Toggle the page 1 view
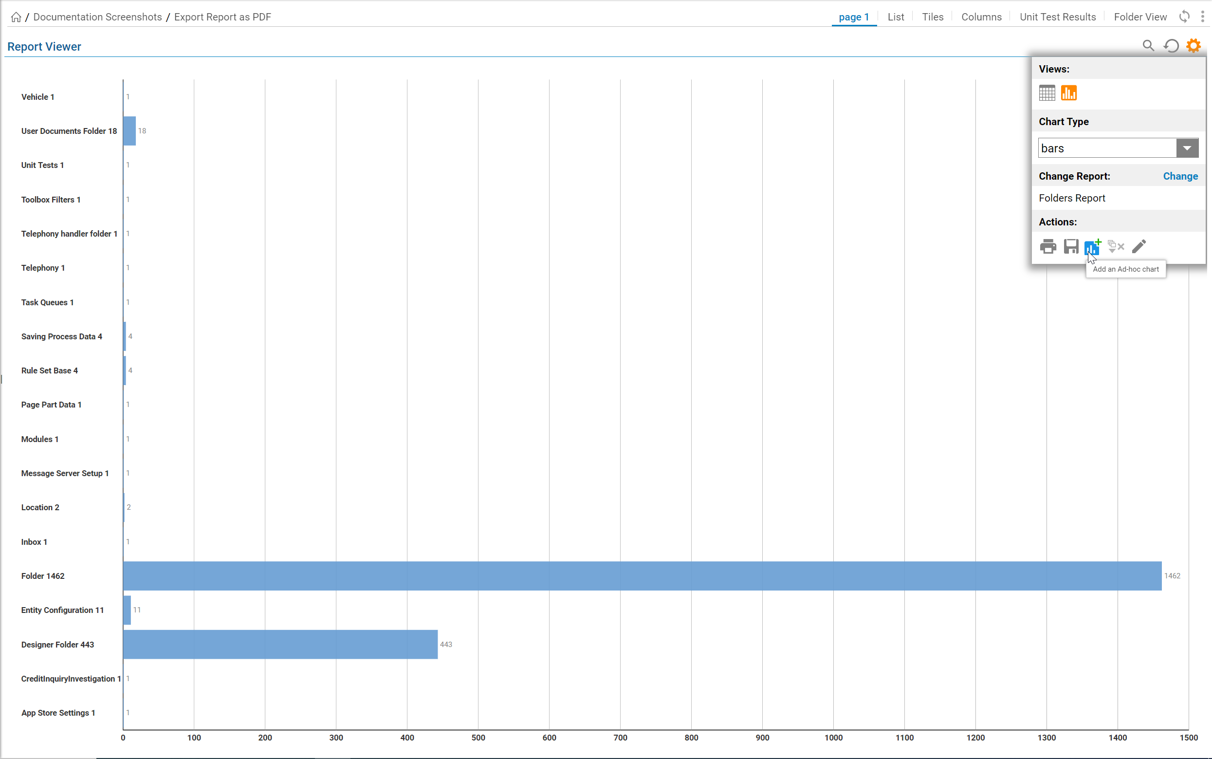Image resolution: width=1212 pixels, height=759 pixels. coord(854,17)
